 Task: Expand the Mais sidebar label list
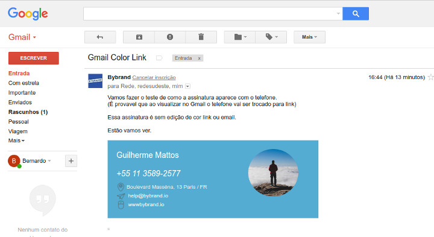click(x=16, y=141)
